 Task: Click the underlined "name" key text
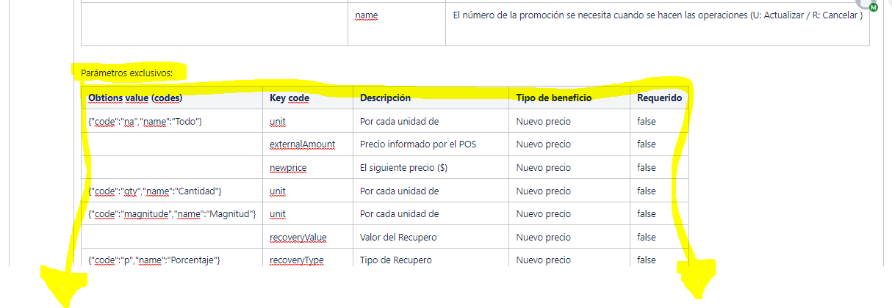tap(366, 15)
